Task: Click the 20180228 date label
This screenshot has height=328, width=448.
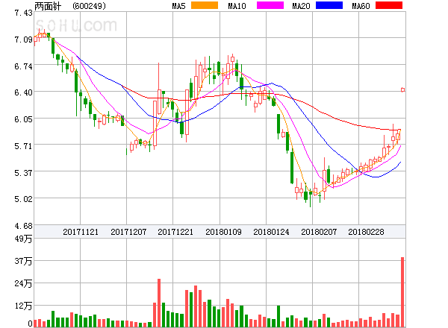Action: [366, 232]
